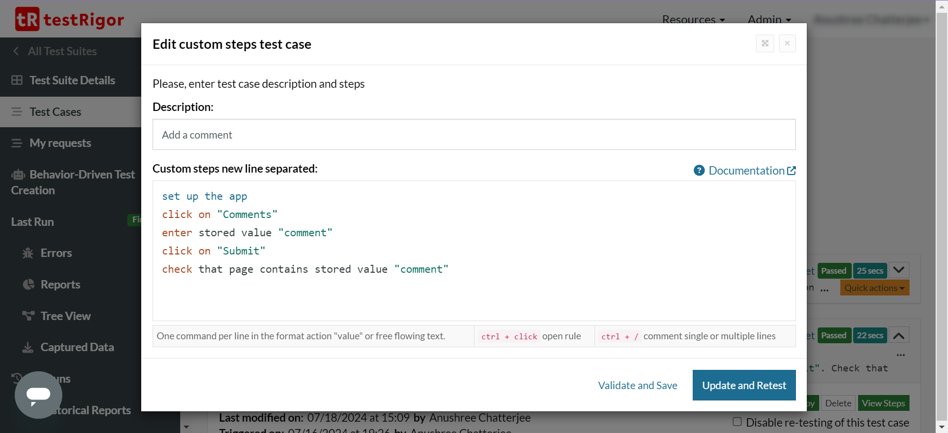The width and height of the screenshot is (948, 433).
Task: Open the Resources dropdown menu
Action: 693,20
